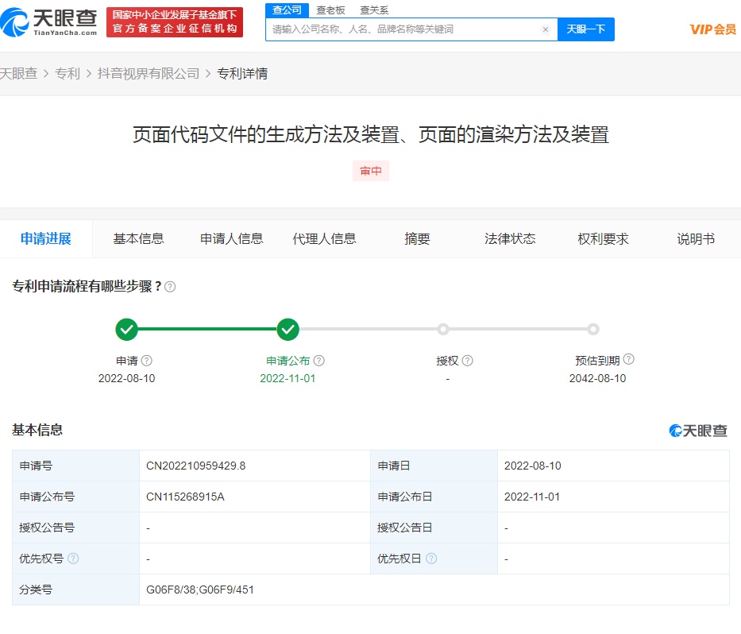
Task: Click application date 2022-08-10 in table
Action: click(x=533, y=466)
